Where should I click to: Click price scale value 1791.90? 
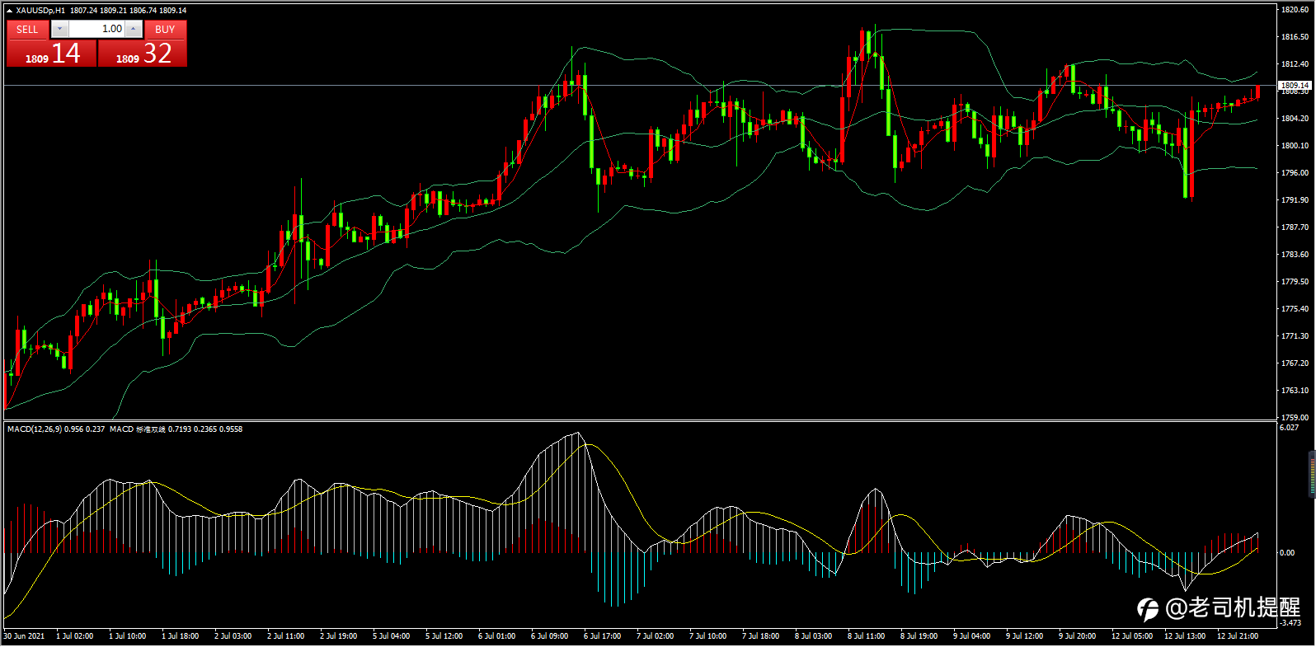(x=1295, y=200)
